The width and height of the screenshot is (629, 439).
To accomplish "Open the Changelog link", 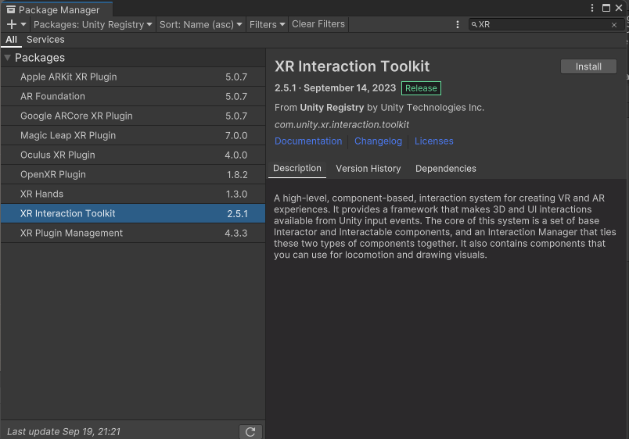I will tap(378, 141).
